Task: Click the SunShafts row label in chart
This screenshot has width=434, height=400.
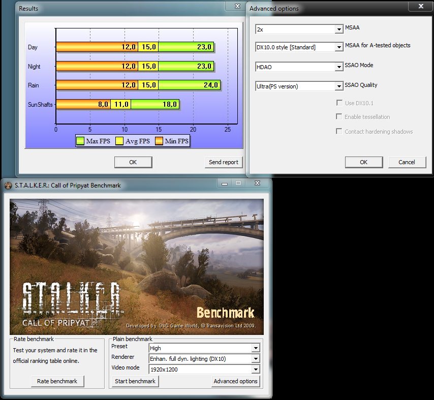Action: click(40, 104)
